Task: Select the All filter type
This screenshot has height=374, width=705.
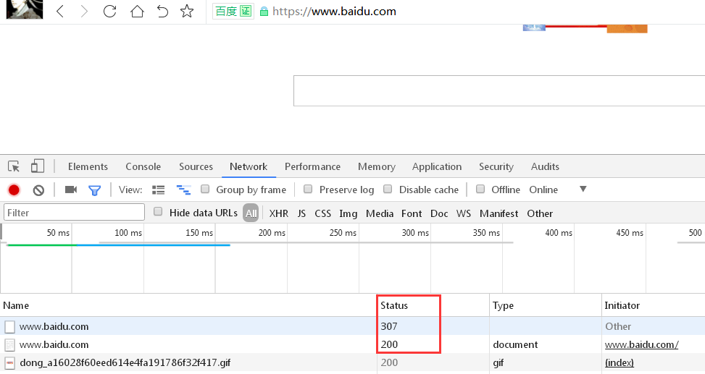Action: (251, 213)
